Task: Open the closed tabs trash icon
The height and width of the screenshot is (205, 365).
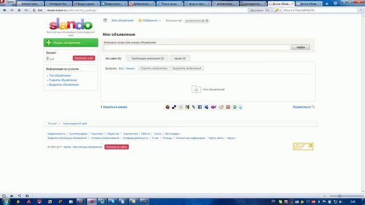Action: coord(335,3)
